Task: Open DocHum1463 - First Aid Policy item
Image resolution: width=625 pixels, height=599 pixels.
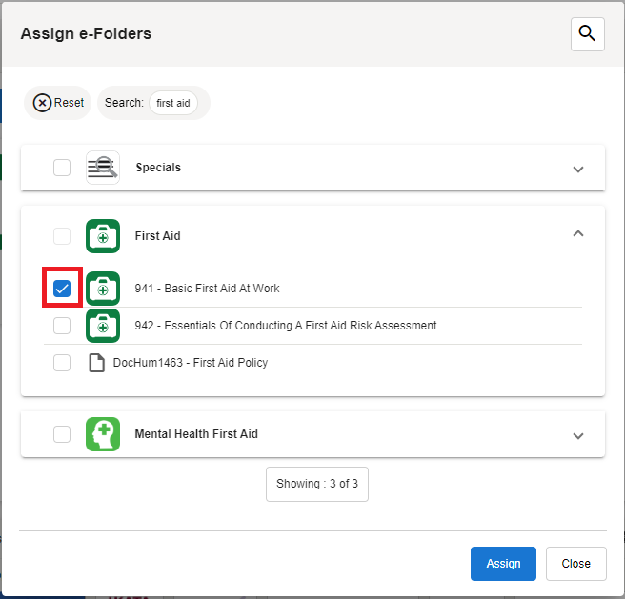Action: 190,363
